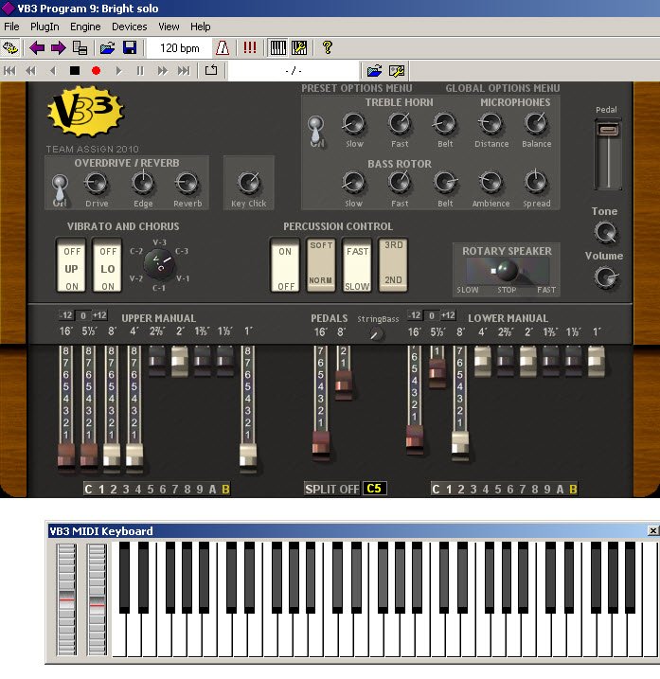
Task: Set lower manual transpose to -12
Action: 415,315
